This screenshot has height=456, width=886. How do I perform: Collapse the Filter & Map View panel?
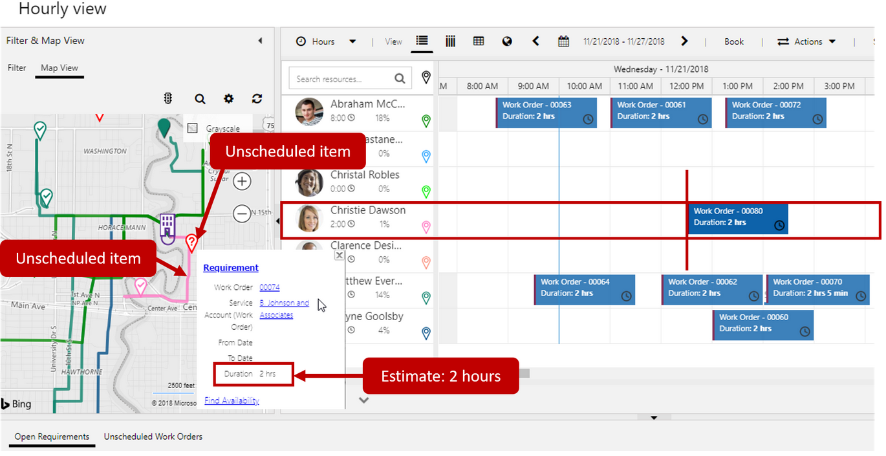pos(260,40)
